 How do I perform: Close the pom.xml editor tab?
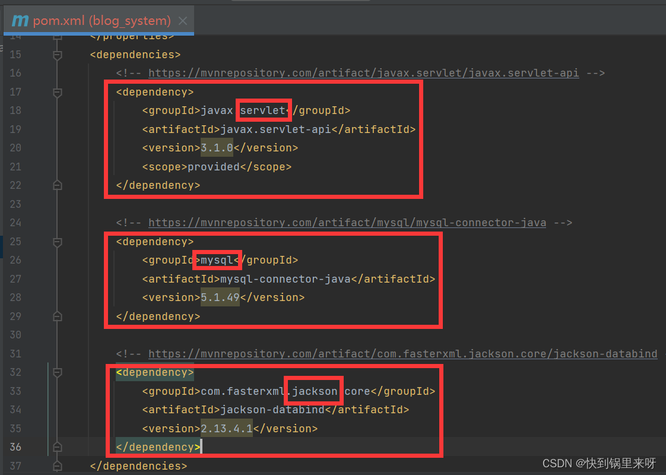pos(183,21)
